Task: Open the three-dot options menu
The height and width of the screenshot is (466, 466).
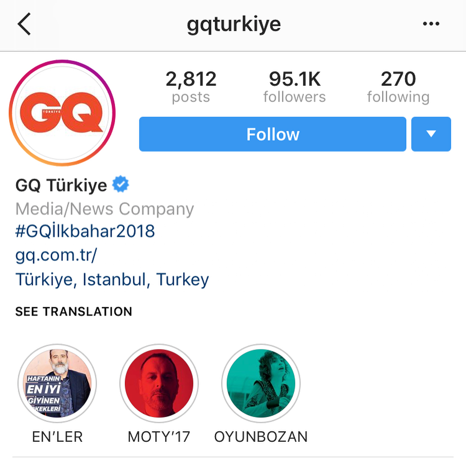Action: point(431,24)
